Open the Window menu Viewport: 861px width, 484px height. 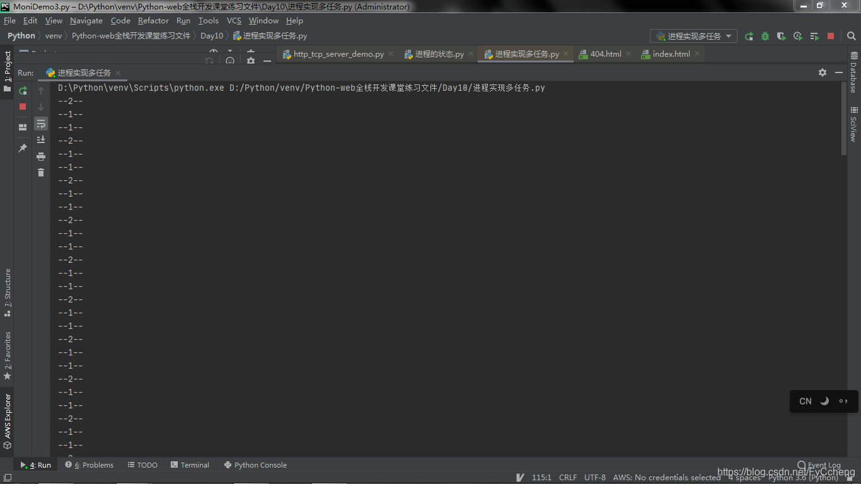pyautogui.click(x=263, y=21)
